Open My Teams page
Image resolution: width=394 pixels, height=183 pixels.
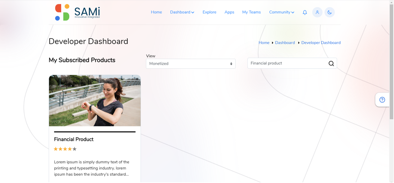click(251, 12)
